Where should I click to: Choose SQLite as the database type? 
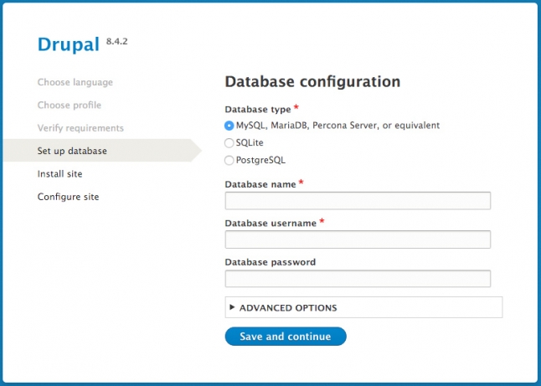pos(229,143)
